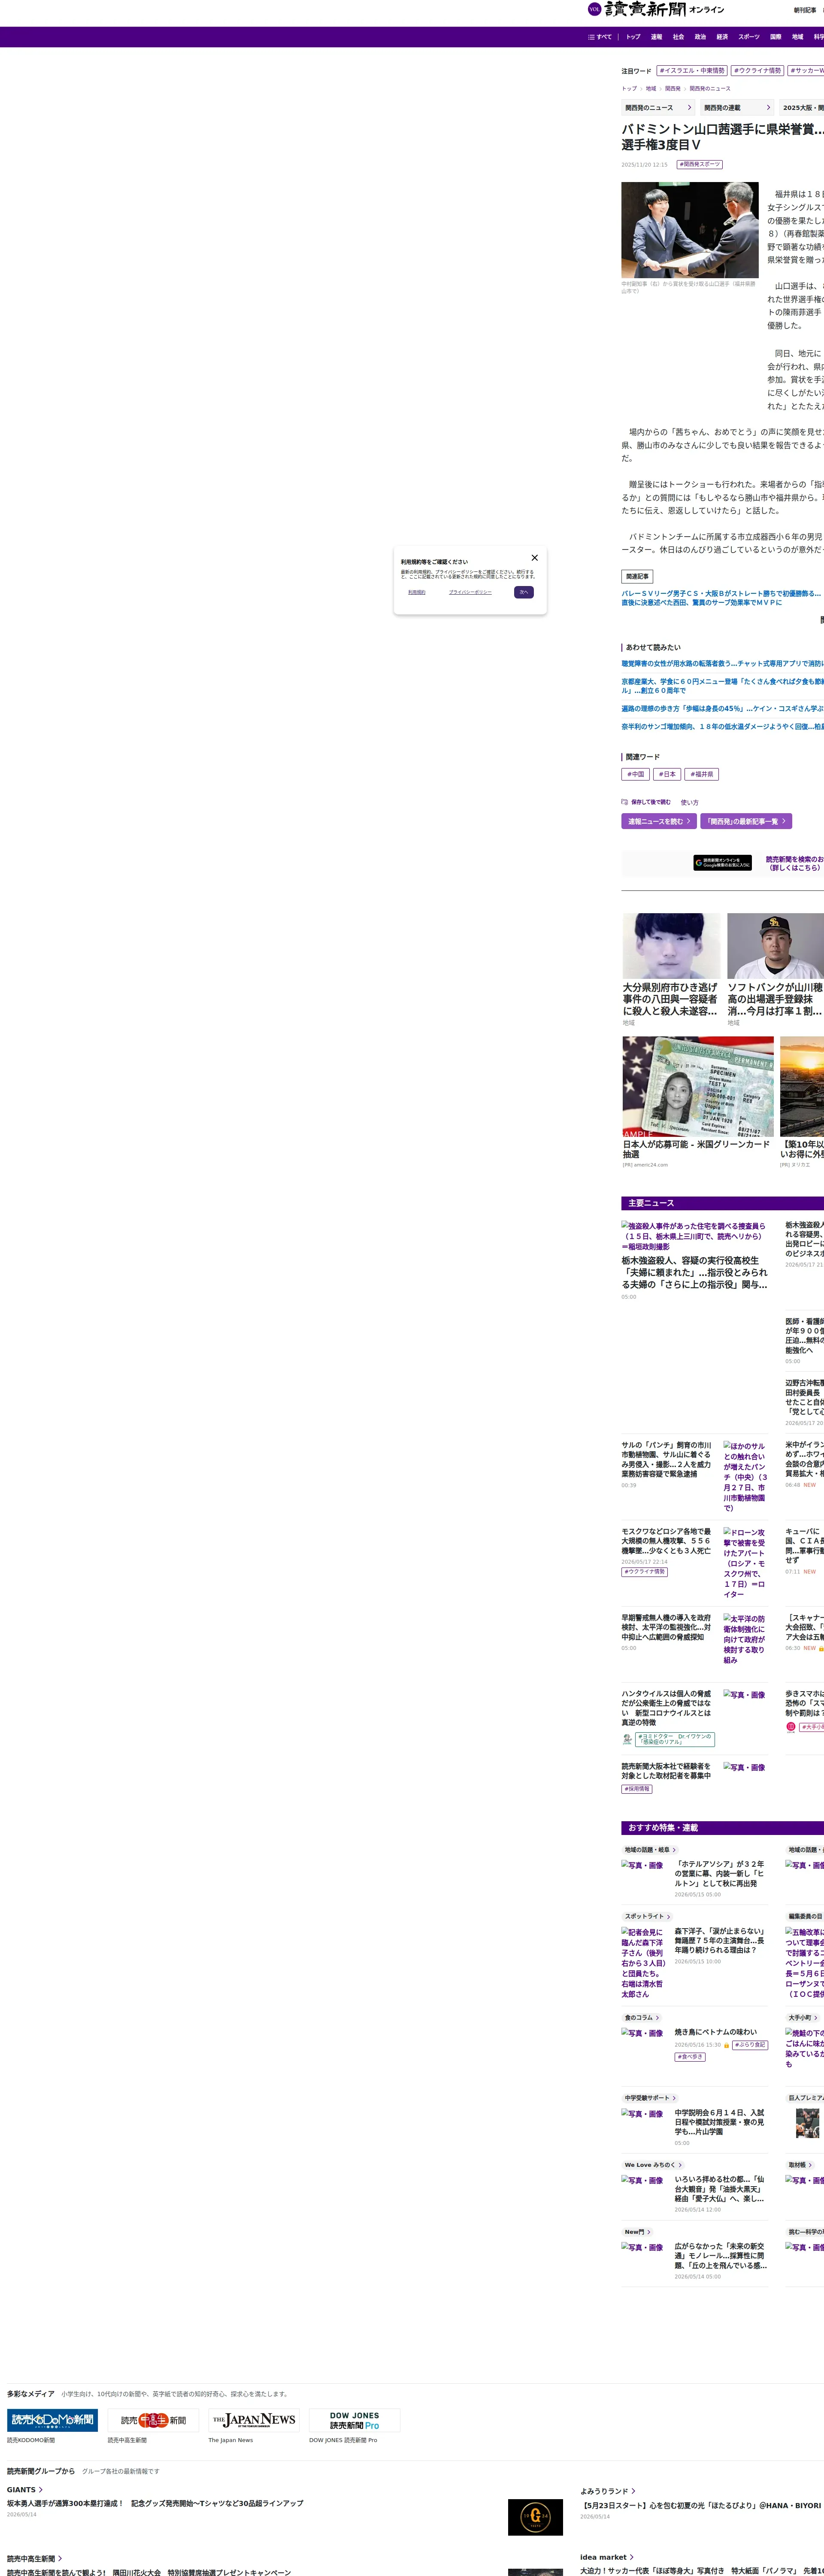Screen dimensions: 824x2576
Task: Click the 読売KODOMO新聞 logo
Action: click(x=52, y=2420)
